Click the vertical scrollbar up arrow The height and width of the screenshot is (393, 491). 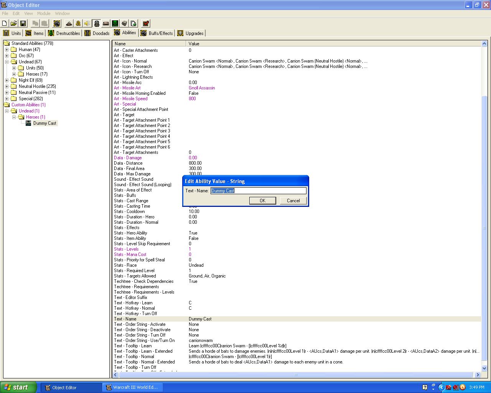[x=484, y=44]
